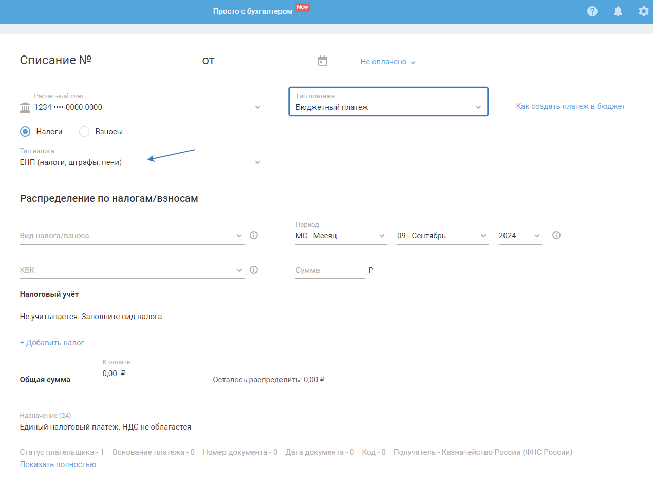Open Просто с бухгалтером menu item
The image size is (653, 484).
[x=253, y=11]
